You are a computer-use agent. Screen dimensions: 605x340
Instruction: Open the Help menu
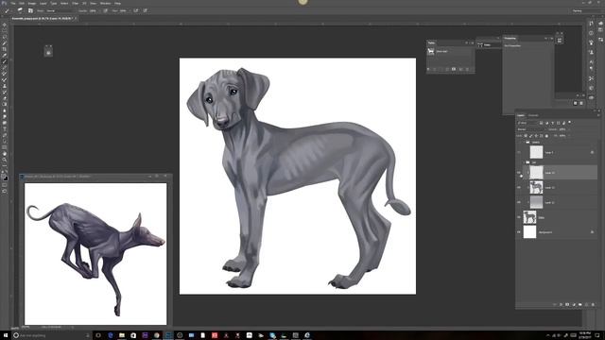pyautogui.click(x=117, y=3)
